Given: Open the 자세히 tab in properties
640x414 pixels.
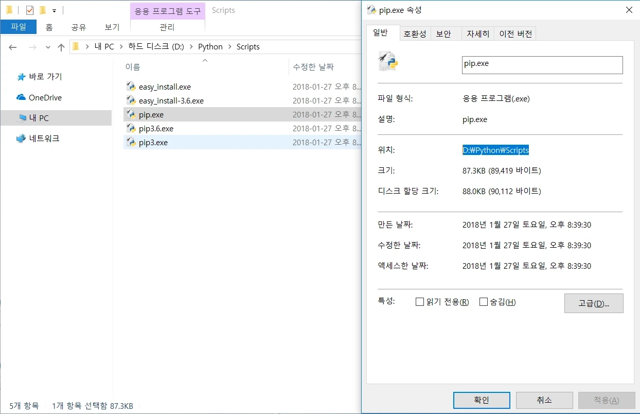Looking at the screenshot, I should (x=478, y=34).
